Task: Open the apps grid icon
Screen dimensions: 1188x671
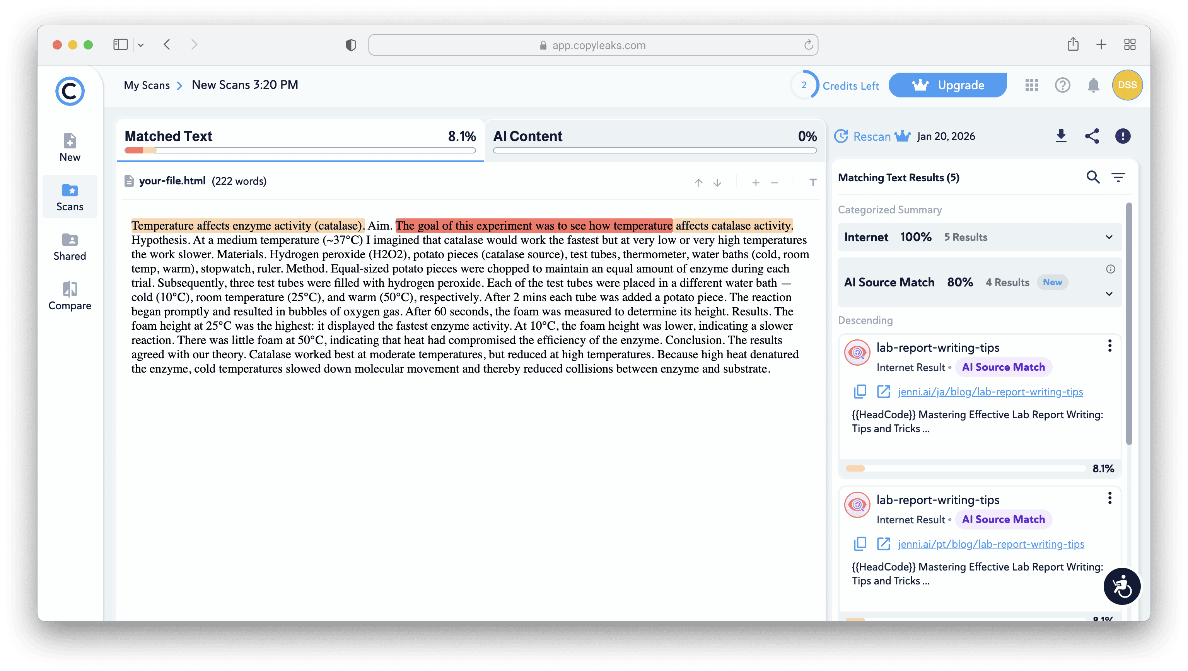Action: [x=1031, y=85]
